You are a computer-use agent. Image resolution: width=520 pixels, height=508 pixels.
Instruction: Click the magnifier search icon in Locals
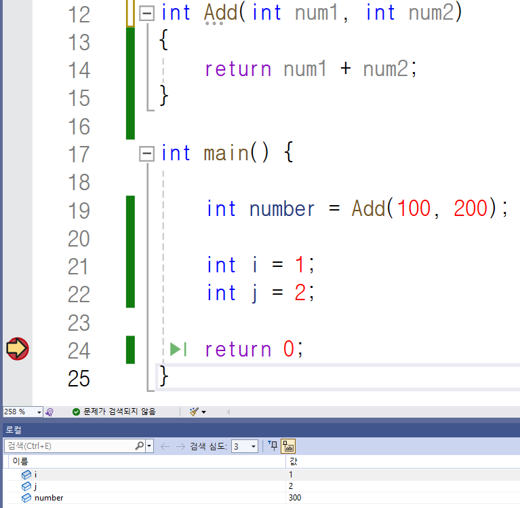(140, 446)
